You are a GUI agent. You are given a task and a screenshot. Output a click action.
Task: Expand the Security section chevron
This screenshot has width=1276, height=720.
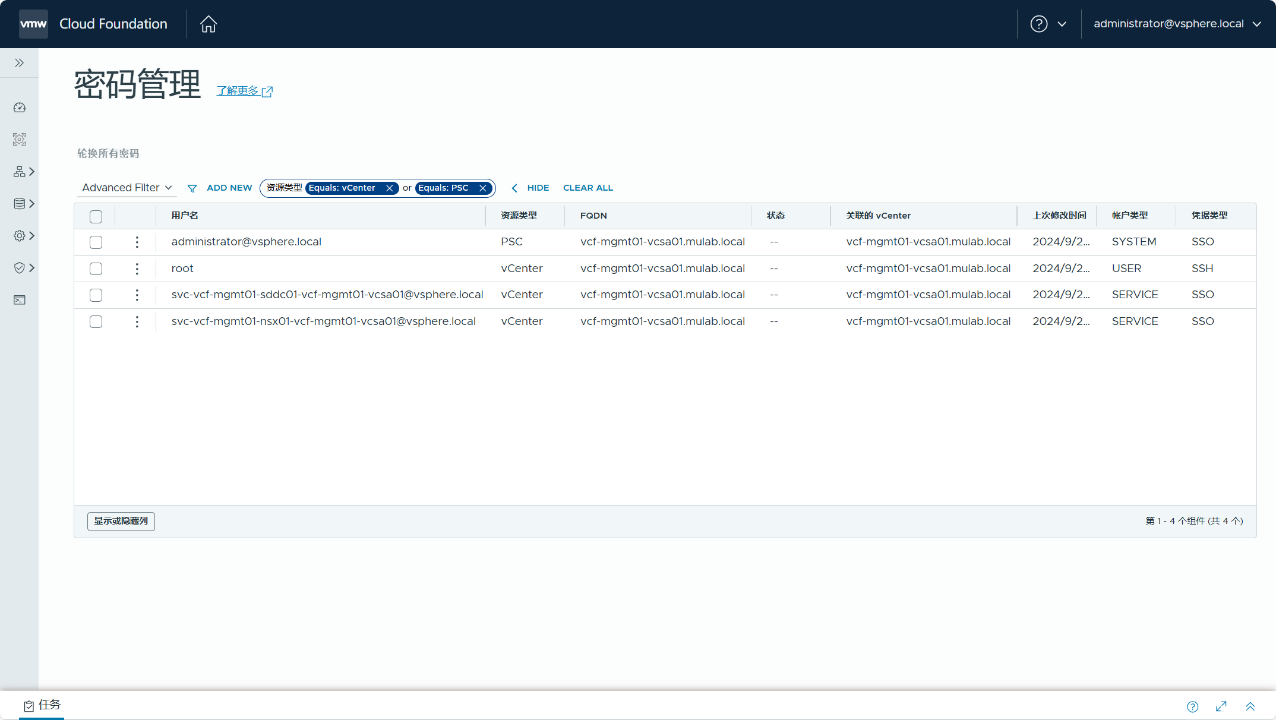coord(32,268)
